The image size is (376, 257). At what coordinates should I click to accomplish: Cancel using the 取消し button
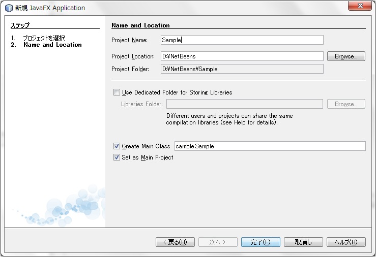(x=303, y=242)
